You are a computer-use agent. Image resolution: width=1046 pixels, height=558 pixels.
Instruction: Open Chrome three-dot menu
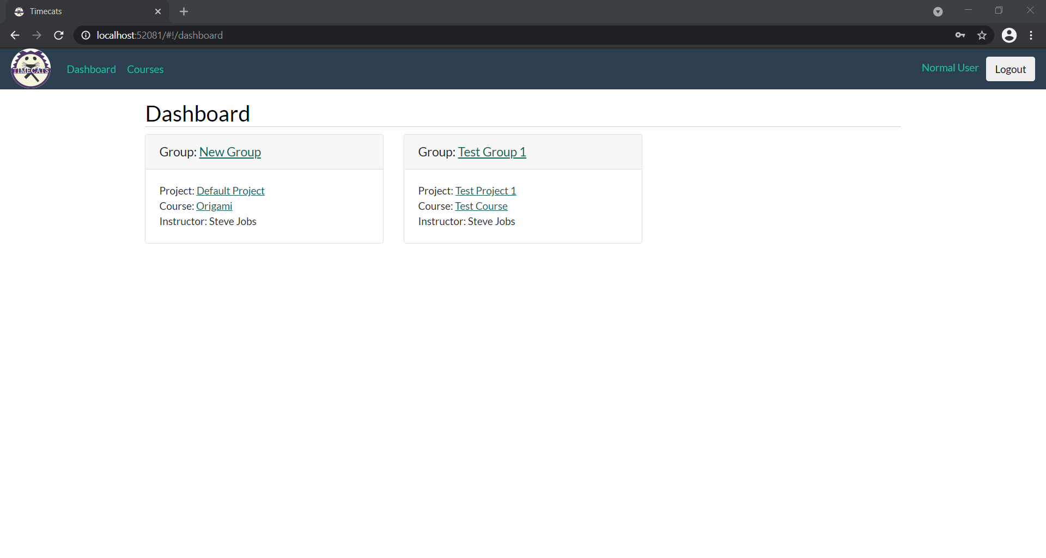point(1031,35)
